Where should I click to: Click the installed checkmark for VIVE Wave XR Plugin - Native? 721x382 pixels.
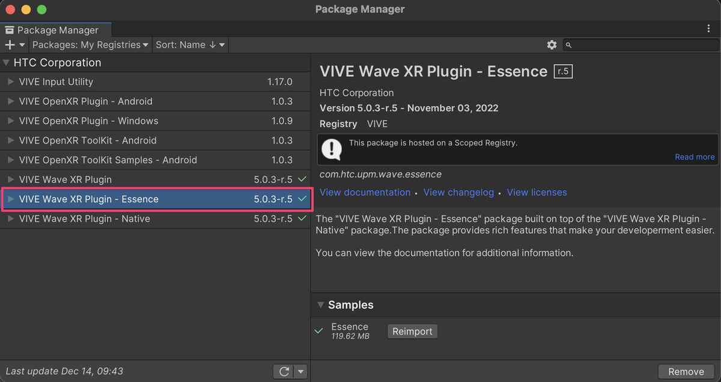pyautogui.click(x=302, y=218)
